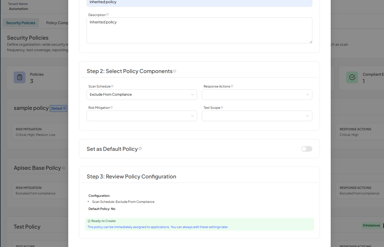Click info icon beside Step 2 heading

175,71
